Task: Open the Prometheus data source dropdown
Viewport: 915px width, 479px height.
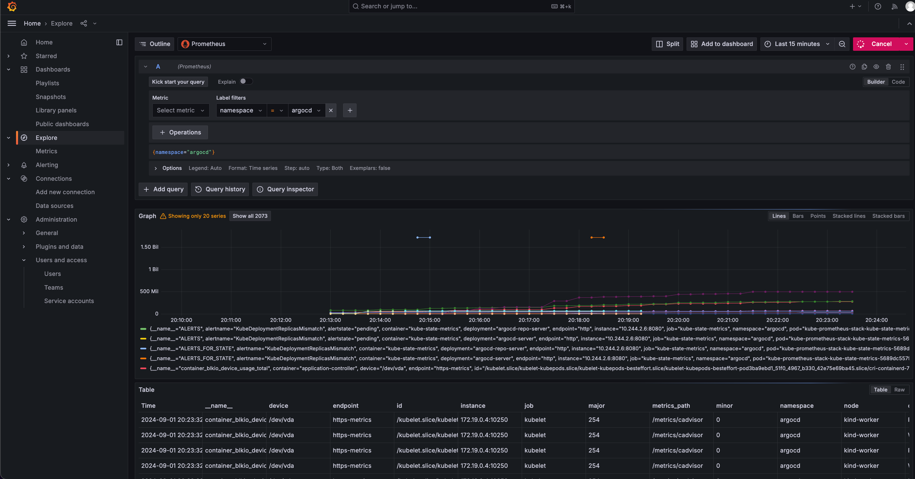Action: pyautogui.click(x=224, y=44)
